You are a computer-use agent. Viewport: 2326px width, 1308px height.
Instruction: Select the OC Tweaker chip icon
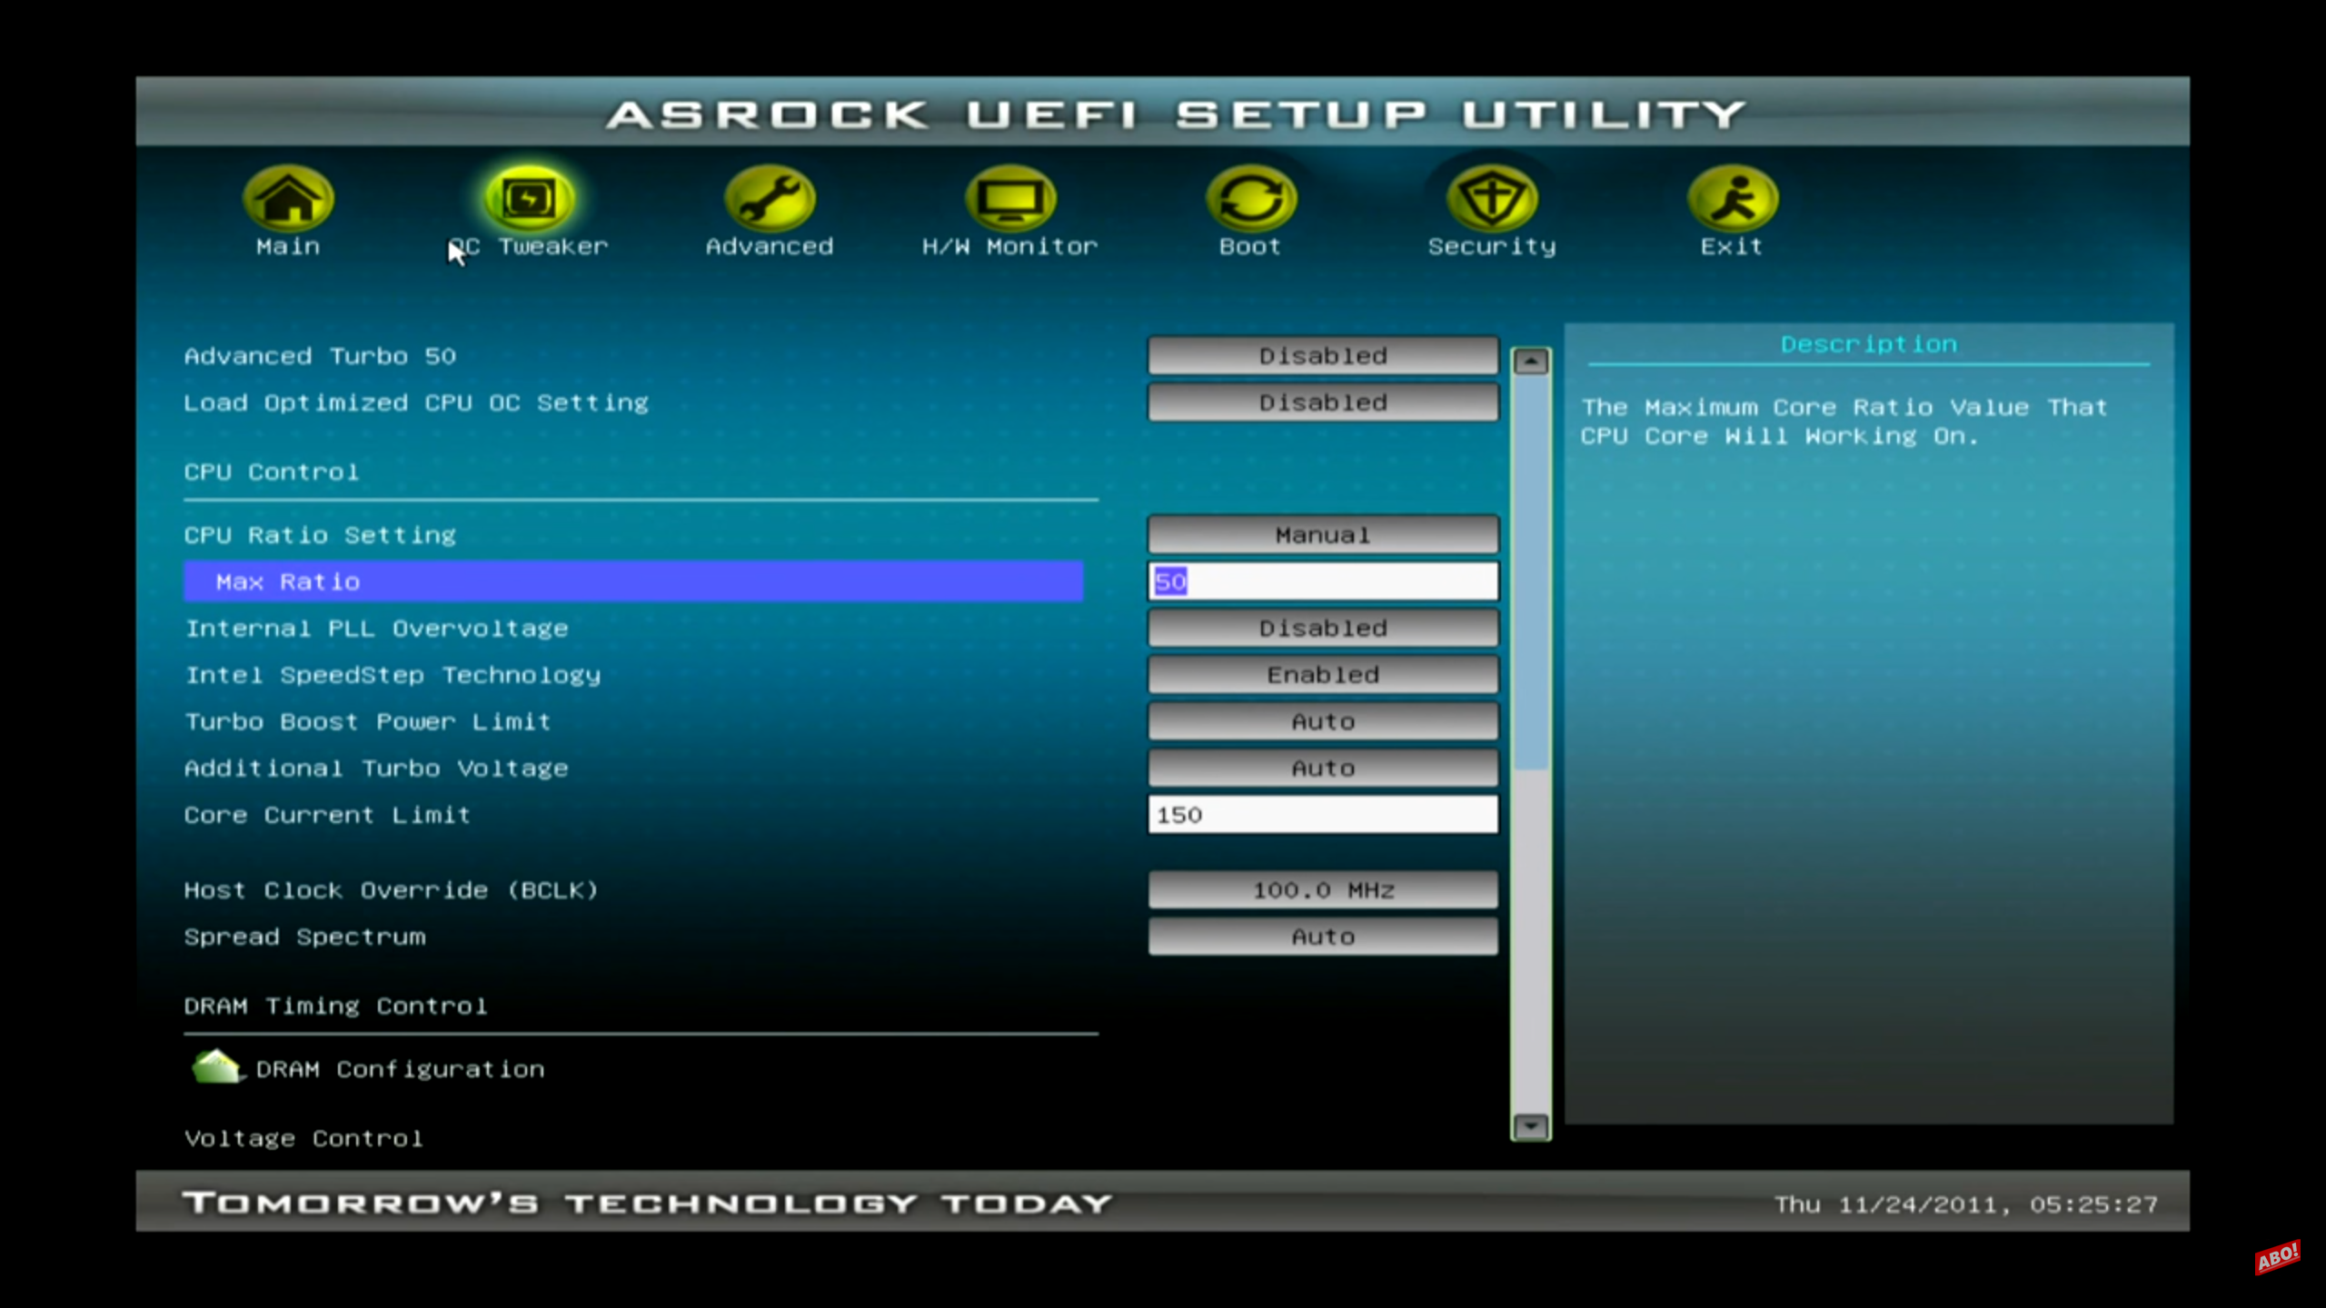point(529,197)
